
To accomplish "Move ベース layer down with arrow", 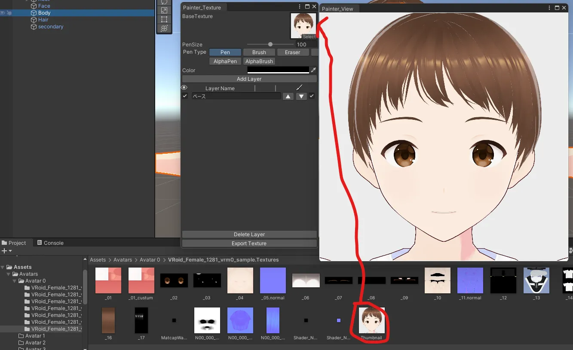I will tap(301, 96).
